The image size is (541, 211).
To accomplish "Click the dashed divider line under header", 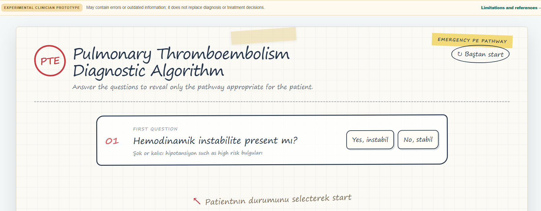I will pyautogui.click(x=272, y=102).
